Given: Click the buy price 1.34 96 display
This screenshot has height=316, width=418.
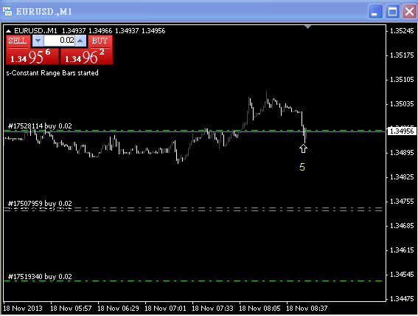Looking at the screenshot, I should pos(87,56).
